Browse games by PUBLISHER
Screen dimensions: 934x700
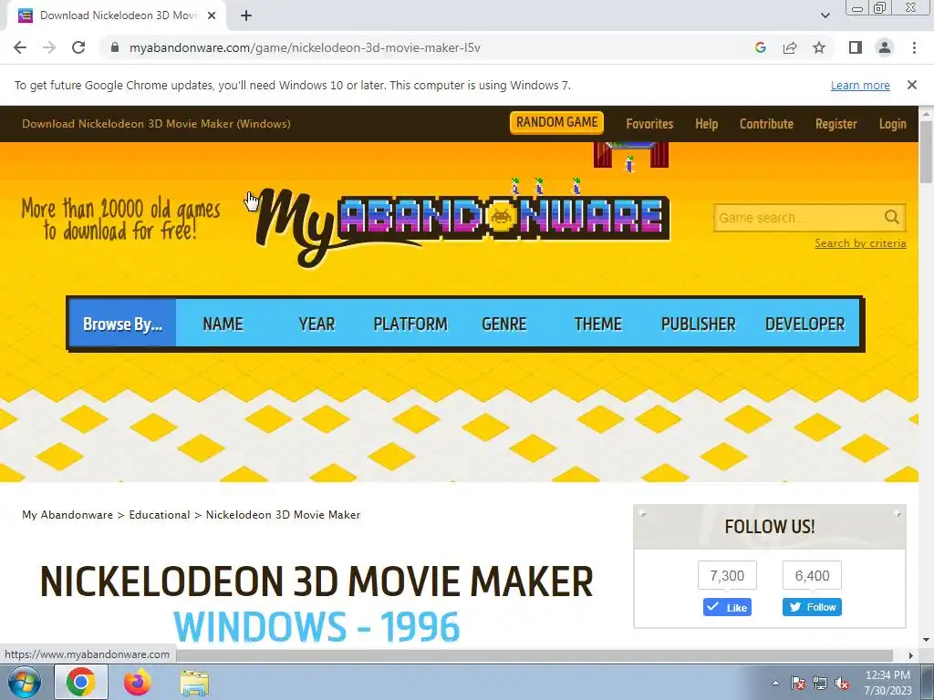coord(698,324)
